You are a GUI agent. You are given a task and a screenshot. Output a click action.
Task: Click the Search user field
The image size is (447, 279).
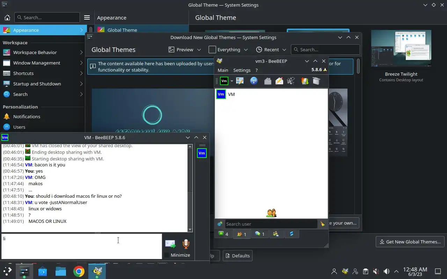click(271, 224)
